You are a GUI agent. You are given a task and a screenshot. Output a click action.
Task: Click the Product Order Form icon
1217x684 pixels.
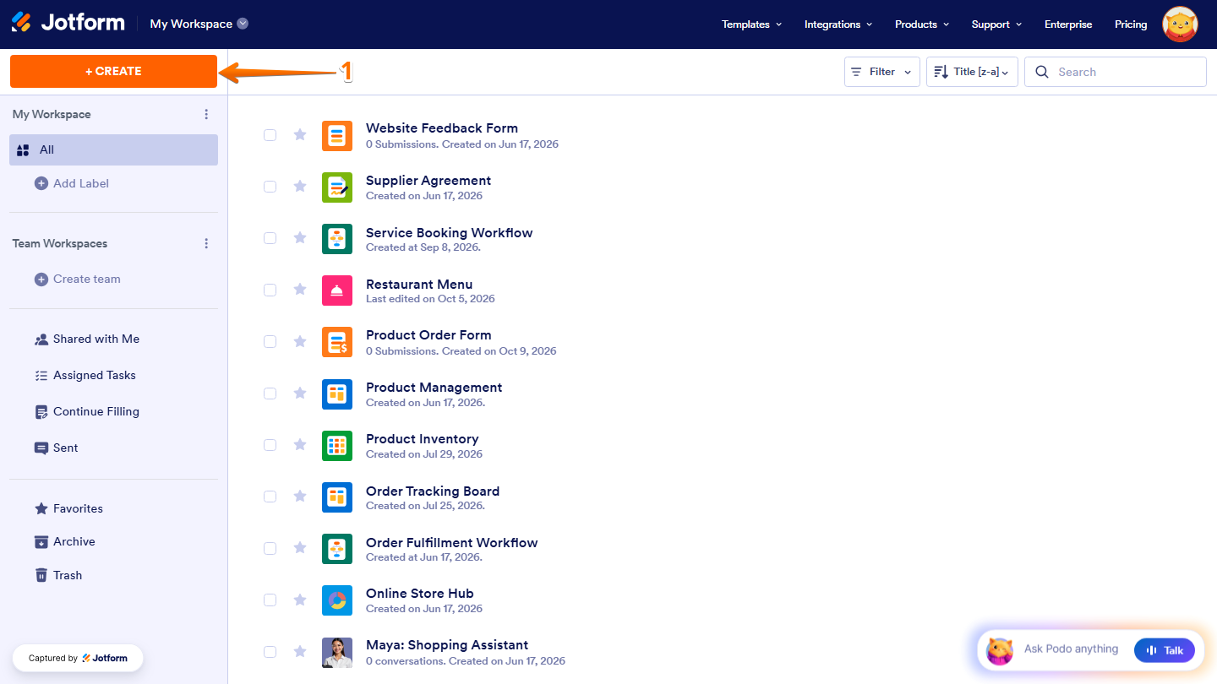[x=337, y=342]
